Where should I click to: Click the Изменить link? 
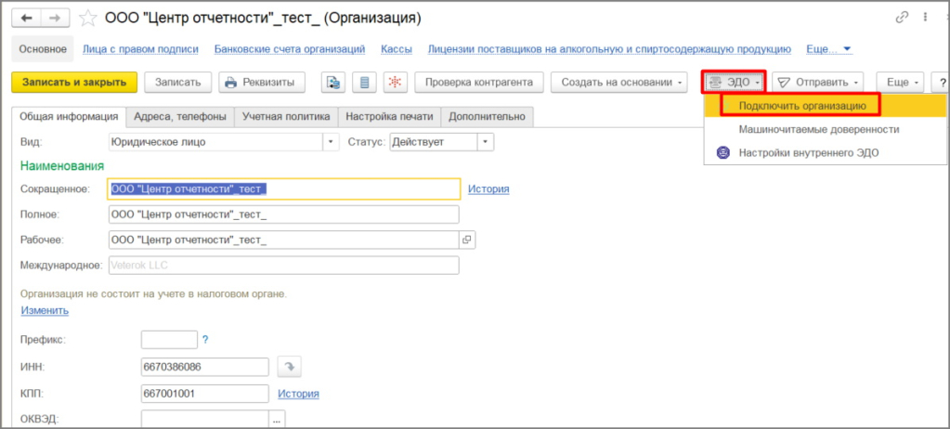pos(45,311)
